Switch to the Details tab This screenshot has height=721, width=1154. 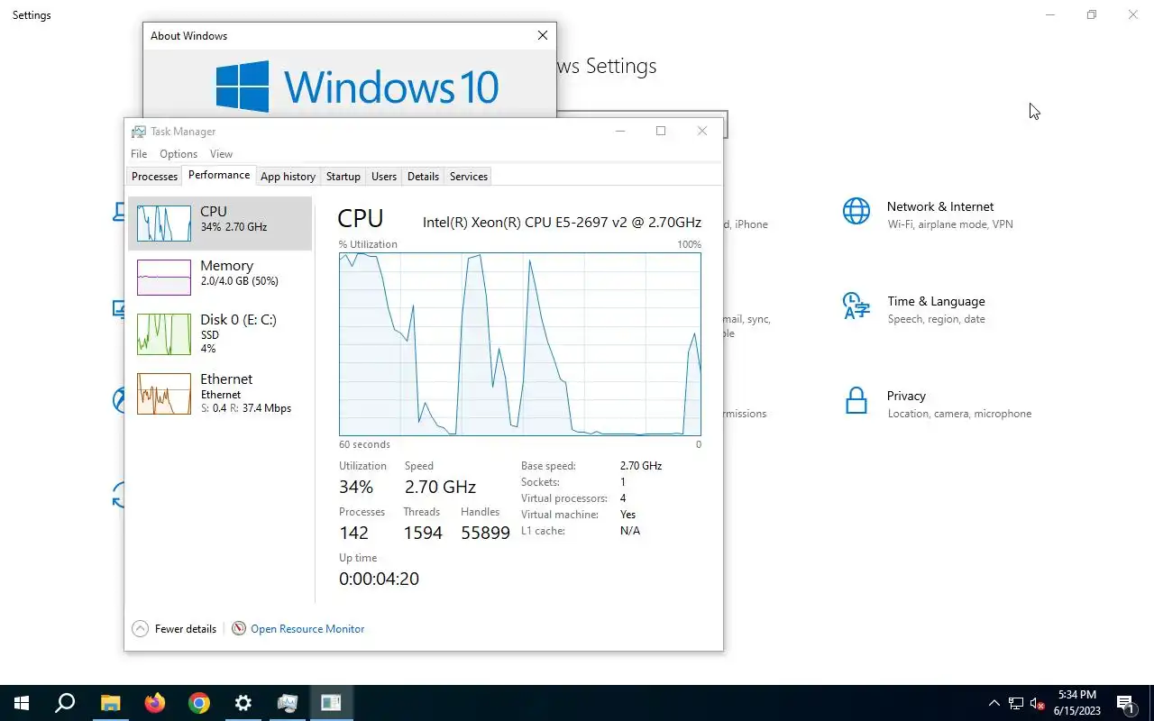point(423,177)
